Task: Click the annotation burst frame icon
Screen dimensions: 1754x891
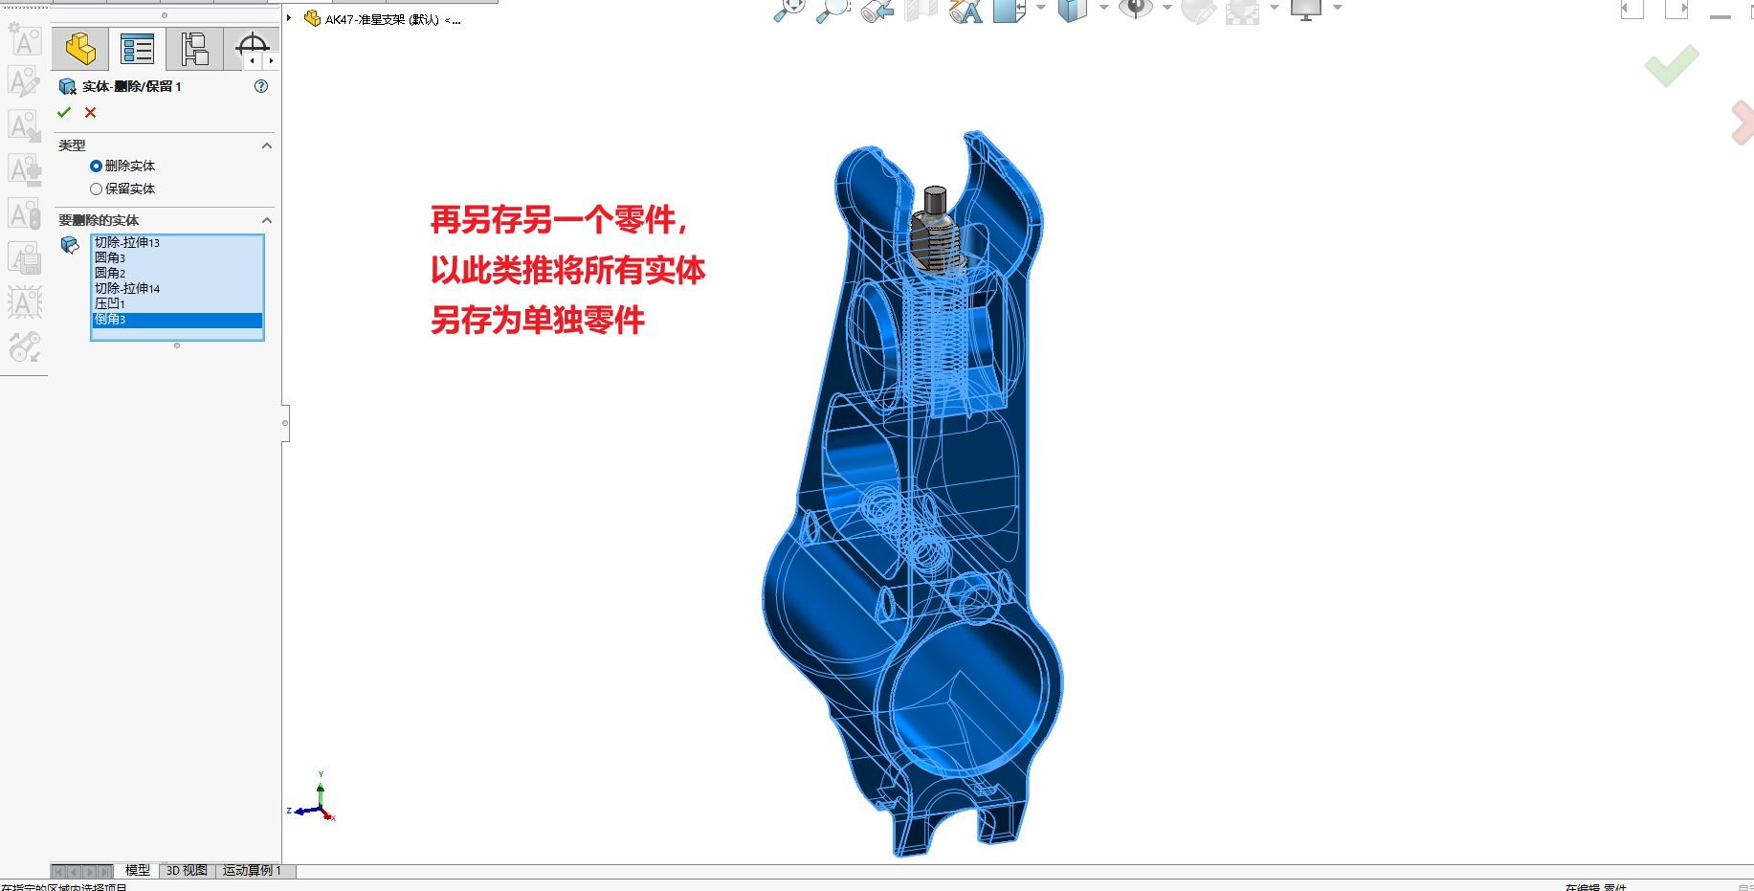Action: (25, 302)
